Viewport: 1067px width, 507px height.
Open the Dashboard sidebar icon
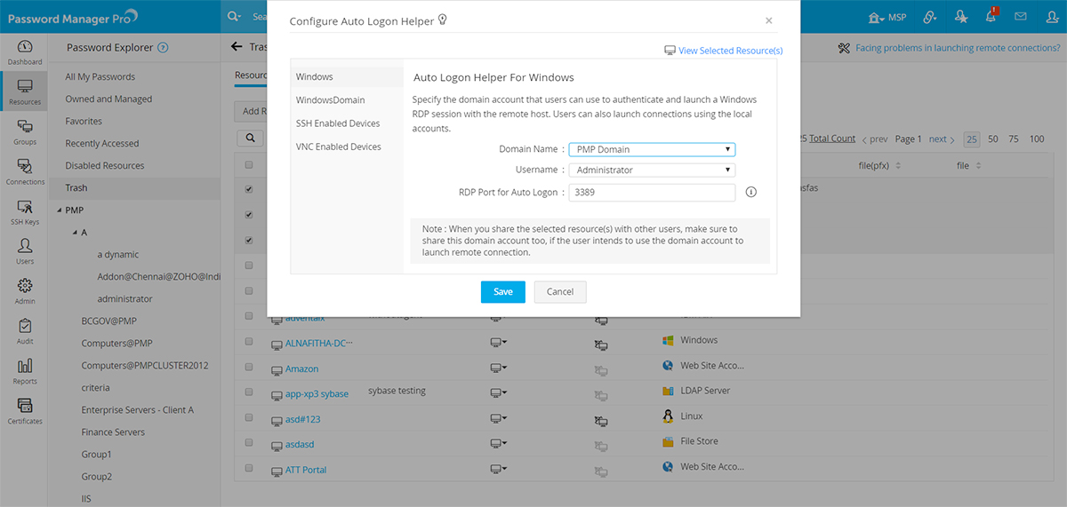pos(25,51)
